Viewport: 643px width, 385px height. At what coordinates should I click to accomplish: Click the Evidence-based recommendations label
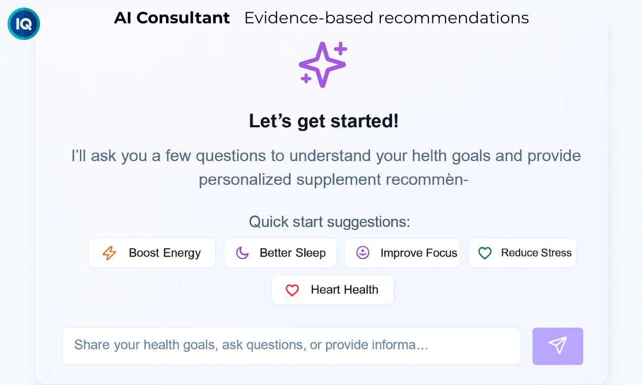pos(386,18)
